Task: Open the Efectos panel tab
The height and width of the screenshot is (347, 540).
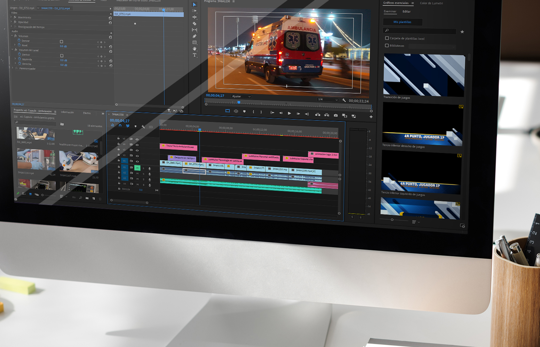Action: pyautogui.click(x=87, y=113)
